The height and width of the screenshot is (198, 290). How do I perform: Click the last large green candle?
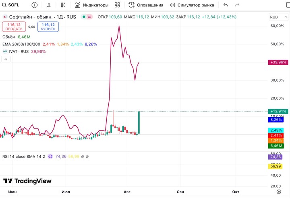(139, 122)
